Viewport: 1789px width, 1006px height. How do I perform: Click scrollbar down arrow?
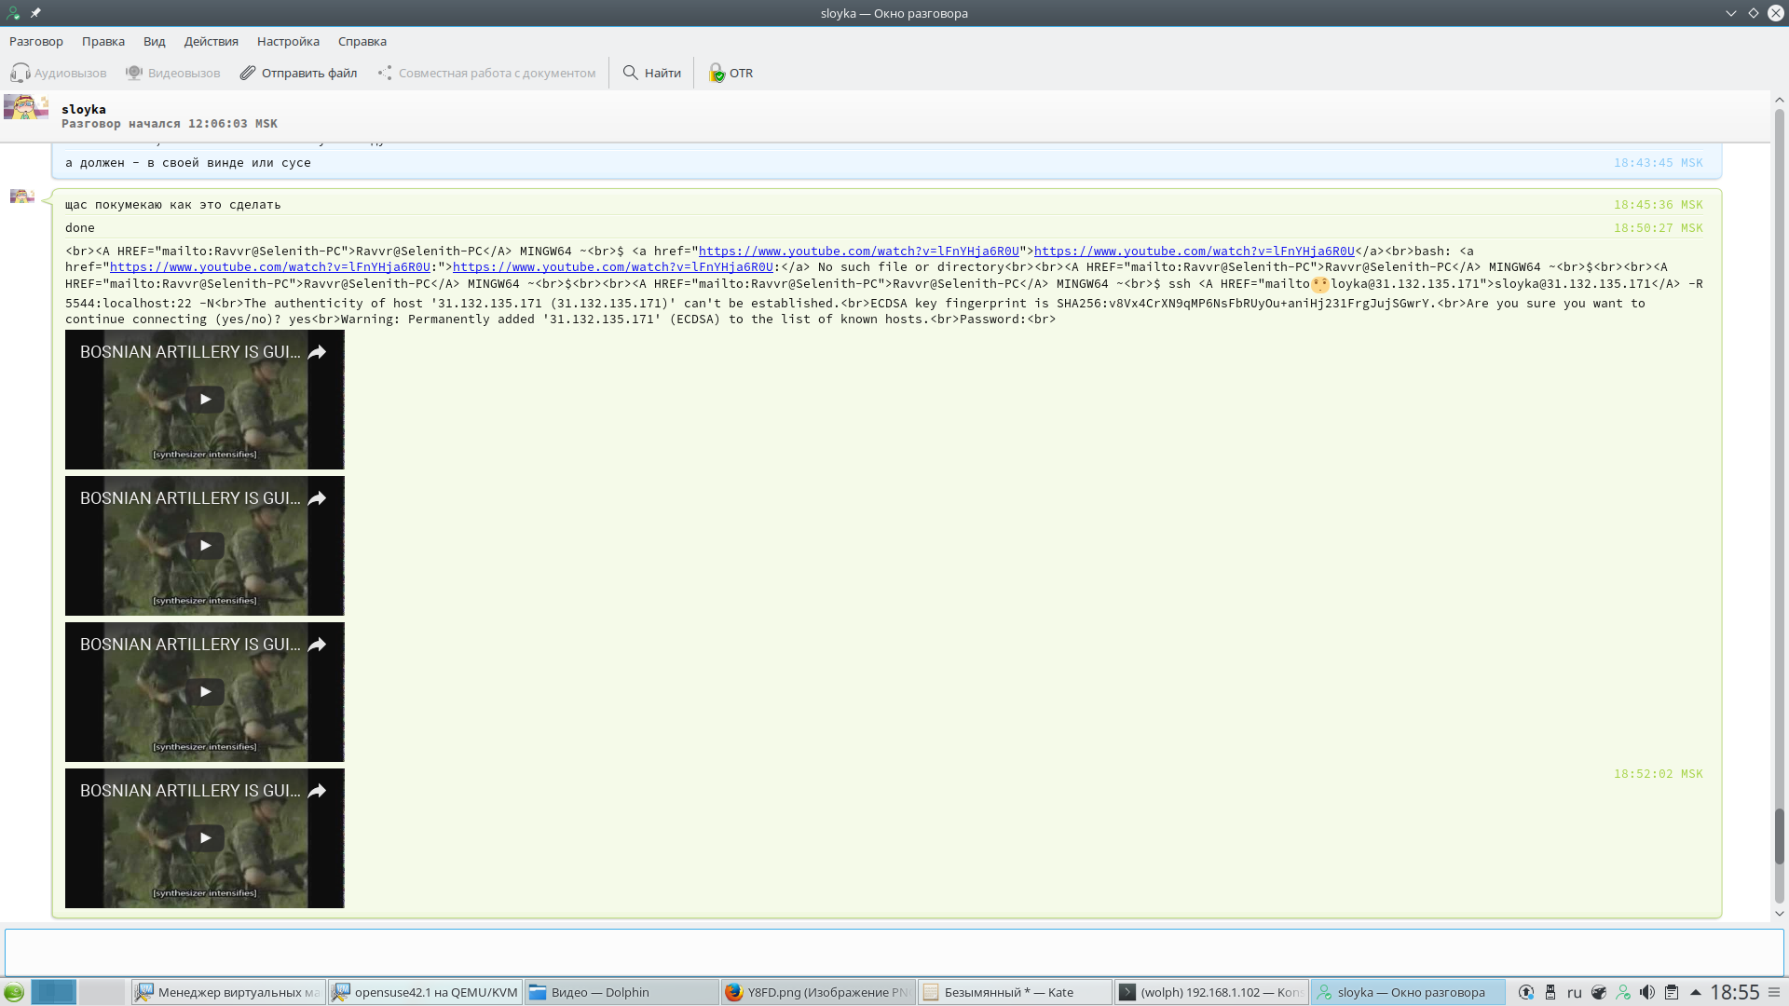click(x=1780, y=914)
